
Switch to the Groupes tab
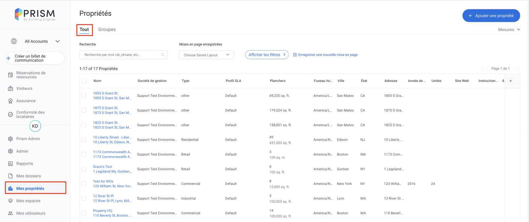point(107,29)
